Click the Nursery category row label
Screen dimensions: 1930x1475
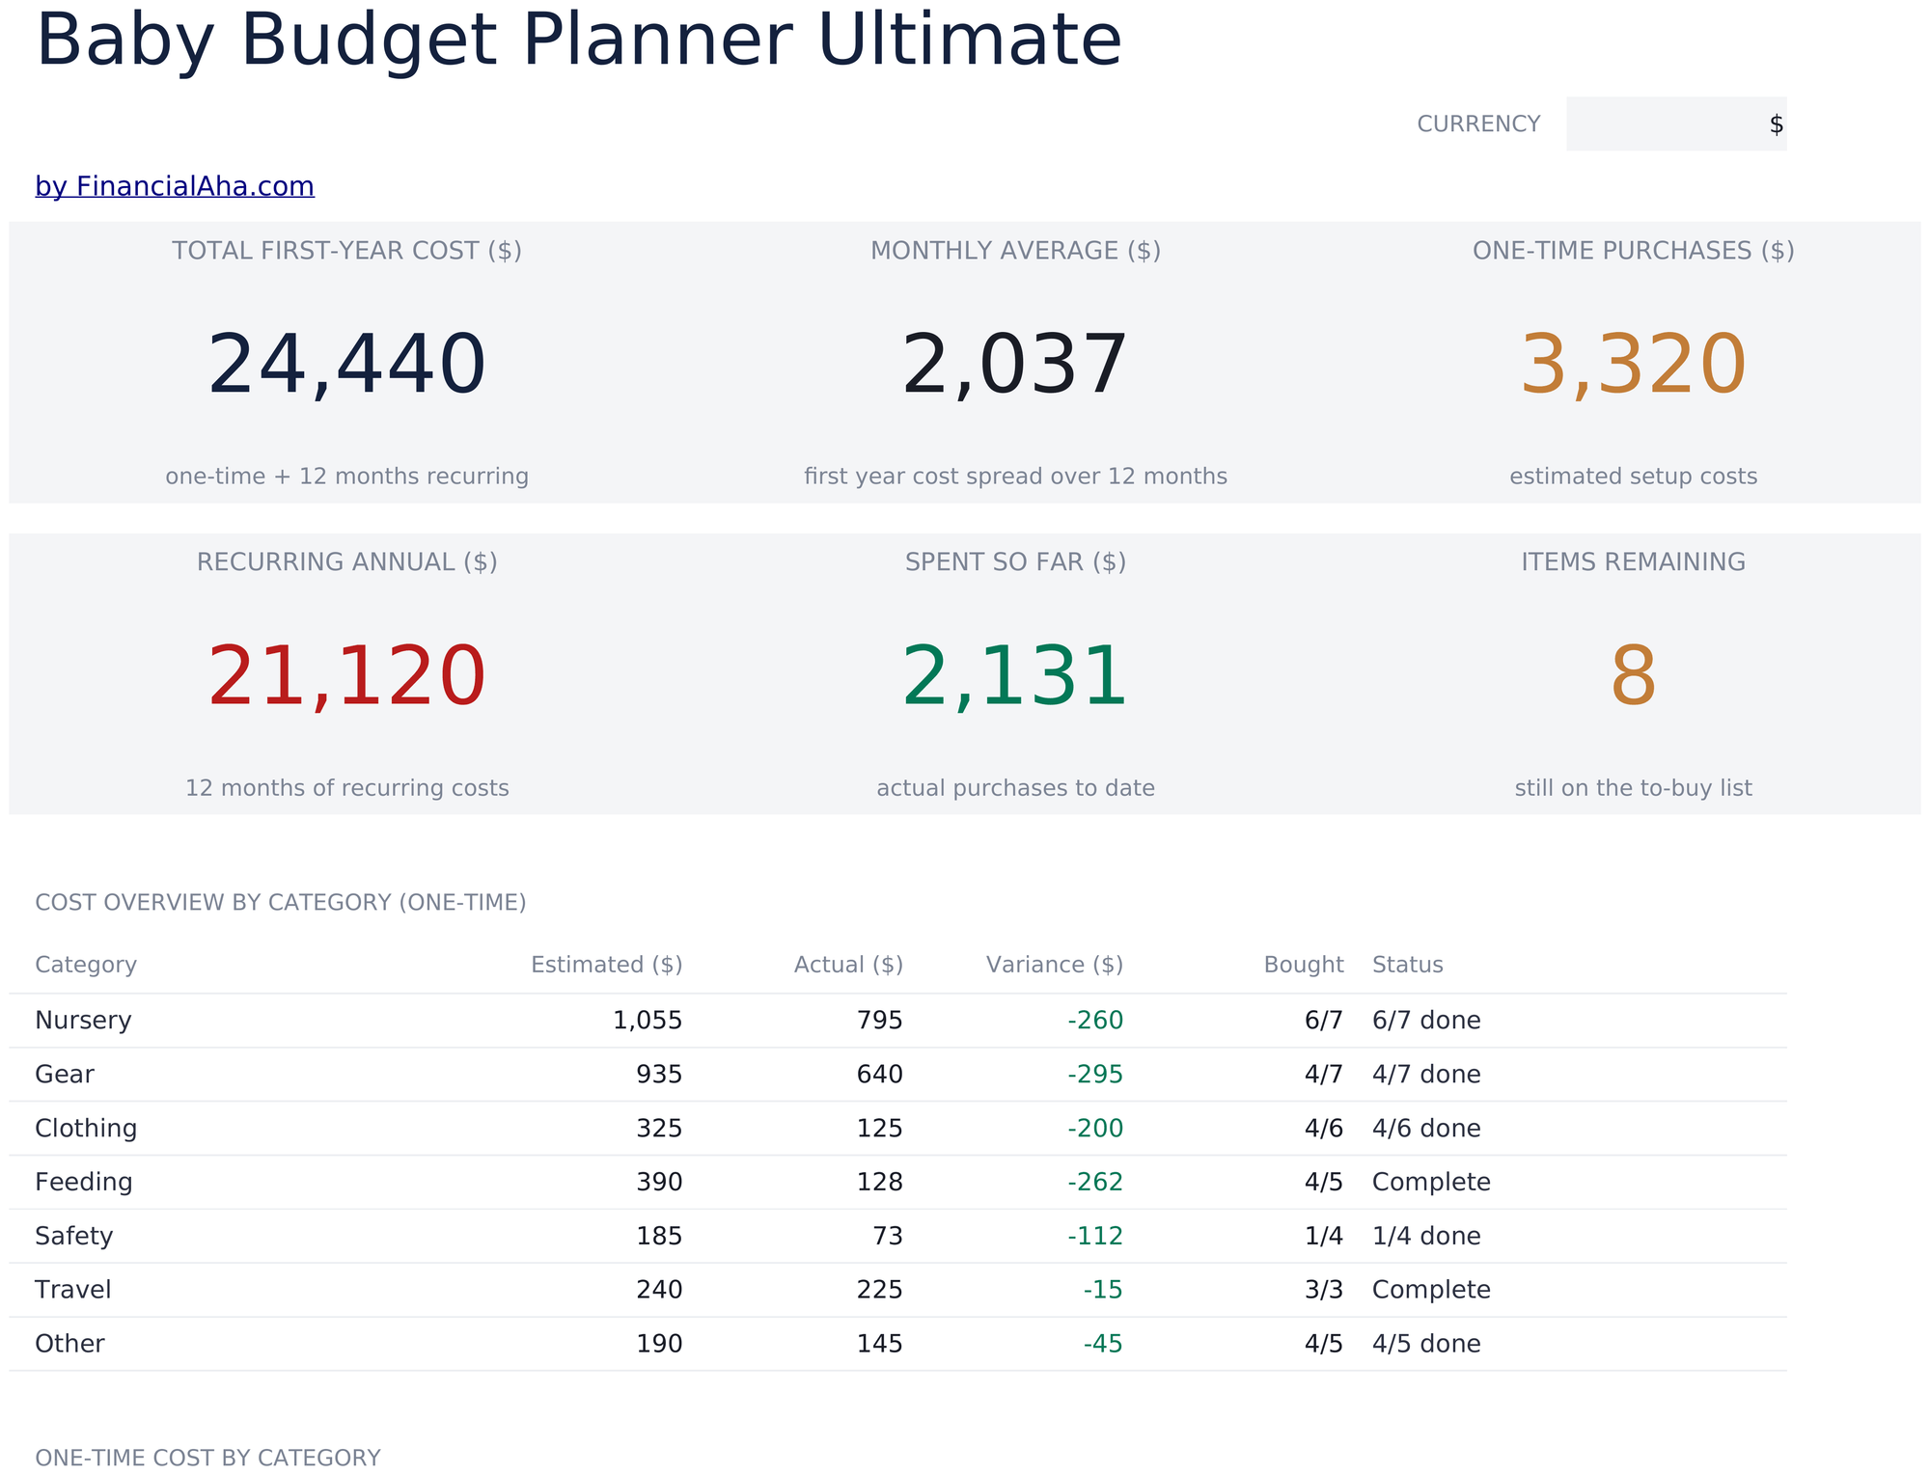tap(83, 1021)
